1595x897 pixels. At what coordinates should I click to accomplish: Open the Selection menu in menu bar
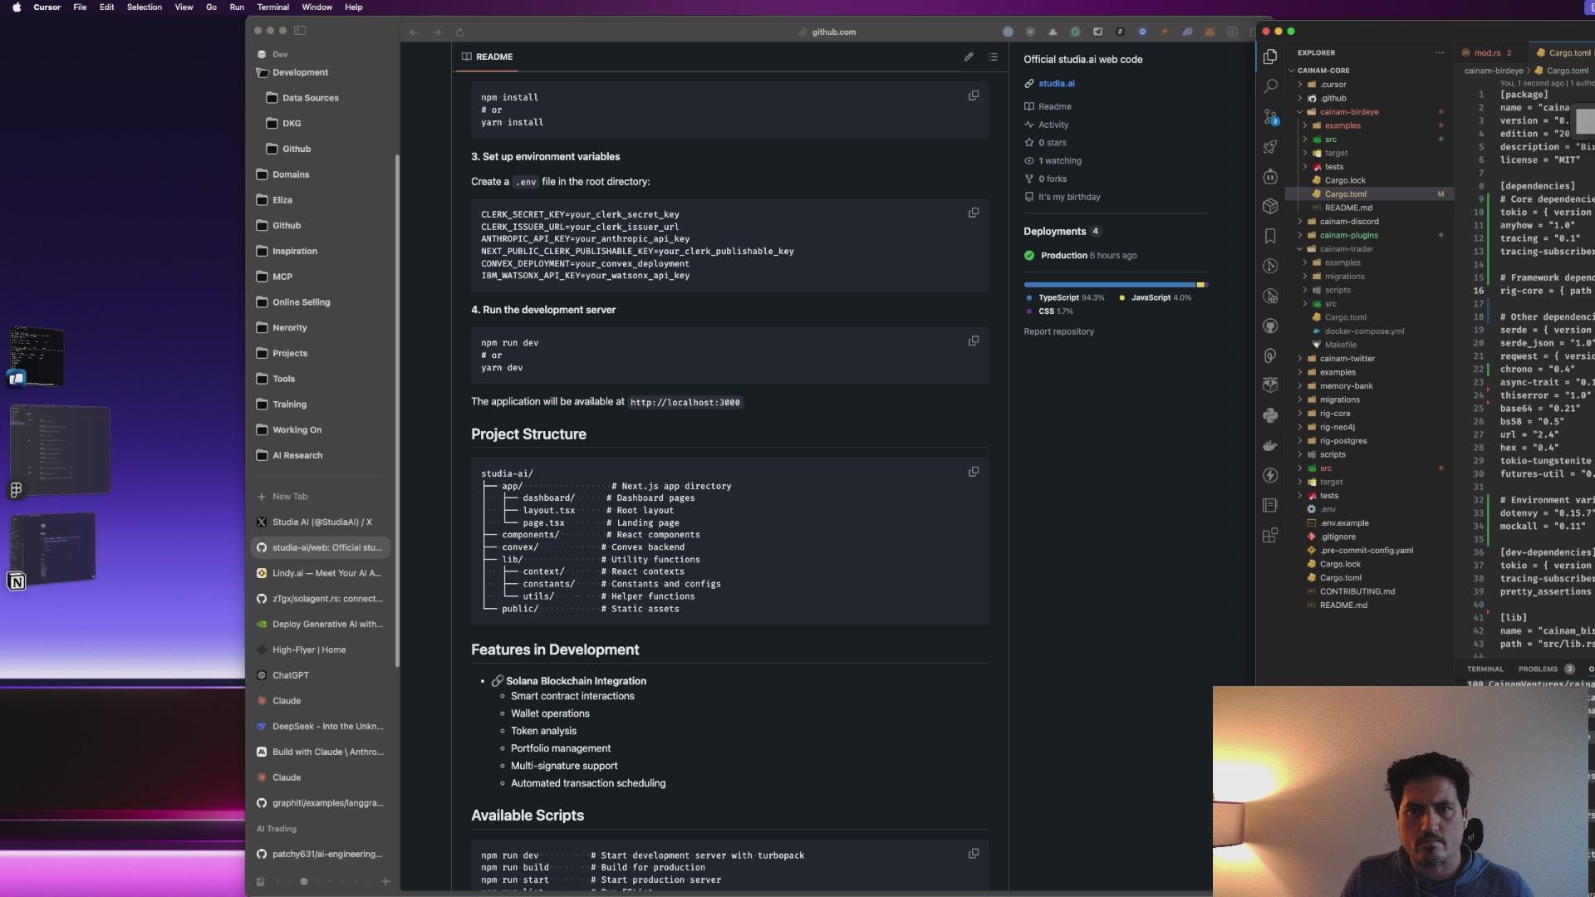pyautogui.click(x=145, y=7)
